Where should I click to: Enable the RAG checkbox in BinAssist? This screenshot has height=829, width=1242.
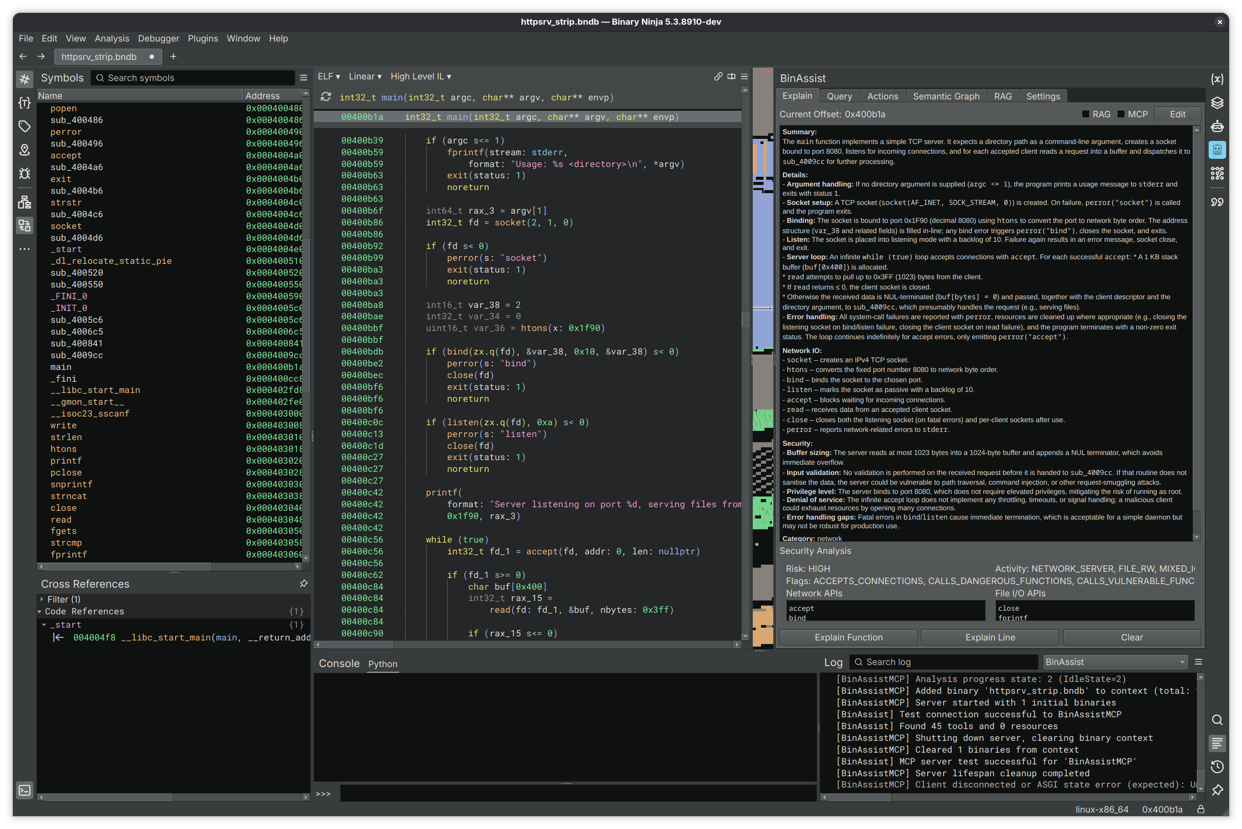point(1085,114)
